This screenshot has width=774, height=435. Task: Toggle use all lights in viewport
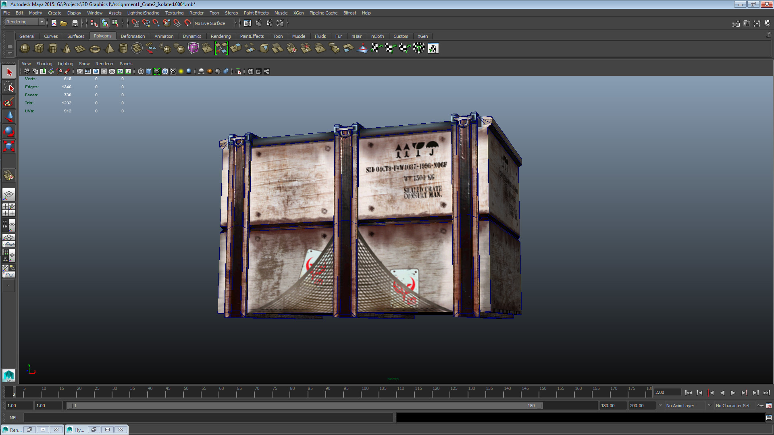(x=181, y=71)
